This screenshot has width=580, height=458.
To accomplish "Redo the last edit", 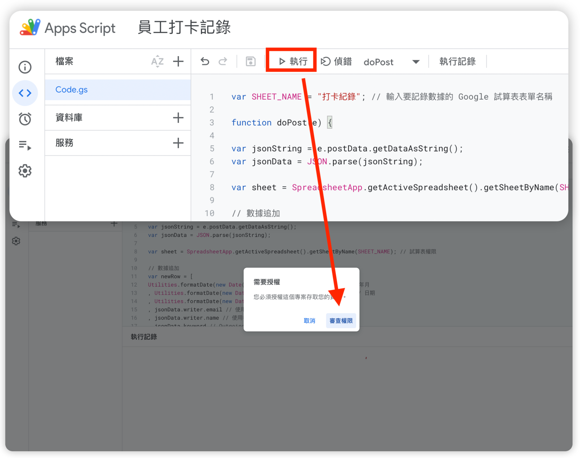I will point(223,61).
